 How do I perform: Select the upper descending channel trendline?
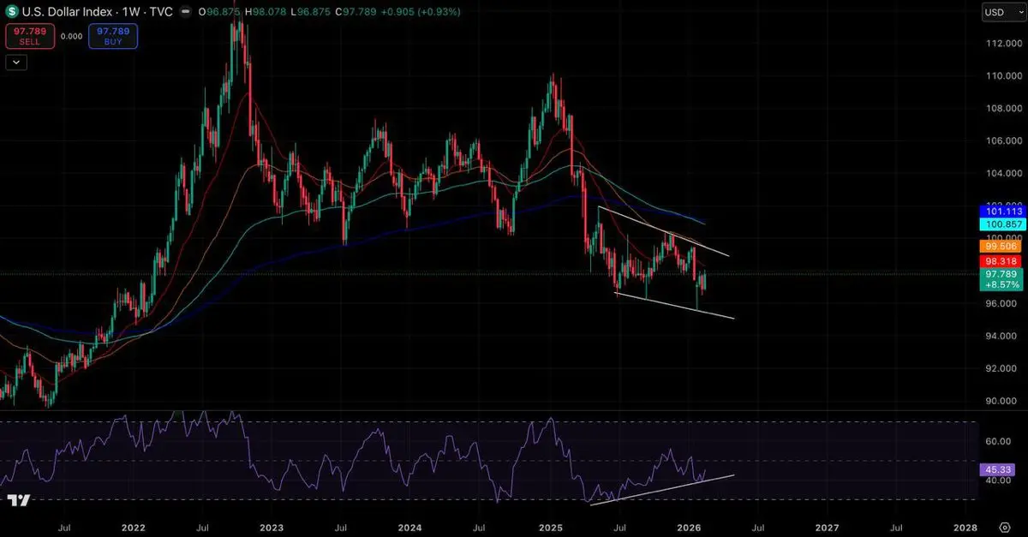pyautogui.click(x=664, y=231)
